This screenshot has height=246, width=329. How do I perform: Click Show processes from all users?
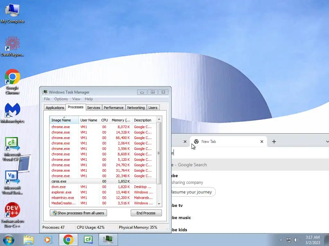78,213
